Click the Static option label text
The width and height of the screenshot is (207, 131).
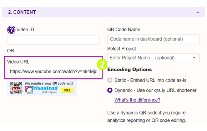[x=150, y=80]
